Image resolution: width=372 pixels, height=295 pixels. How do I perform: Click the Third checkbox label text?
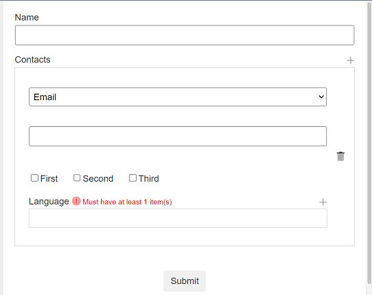149,178
